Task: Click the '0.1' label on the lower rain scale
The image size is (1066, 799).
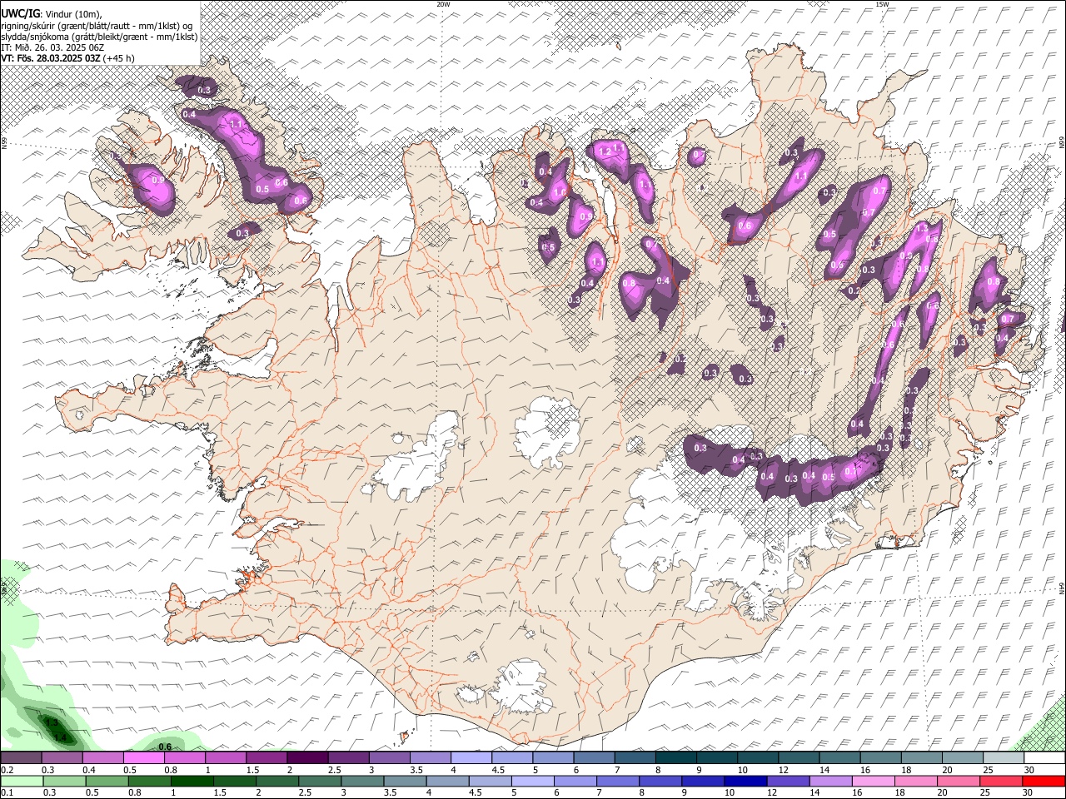Action: (6, 793)
